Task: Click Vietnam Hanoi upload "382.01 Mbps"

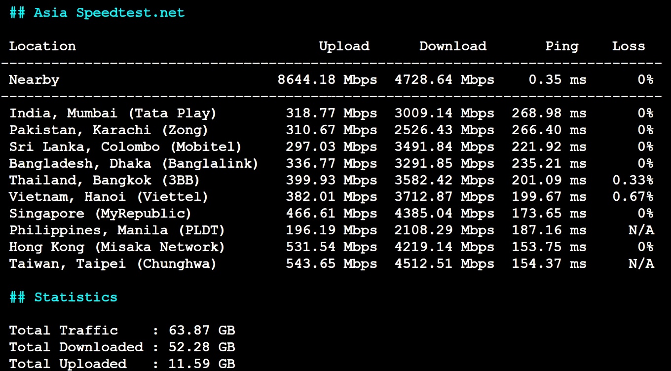Action: (x=332, y=197)
